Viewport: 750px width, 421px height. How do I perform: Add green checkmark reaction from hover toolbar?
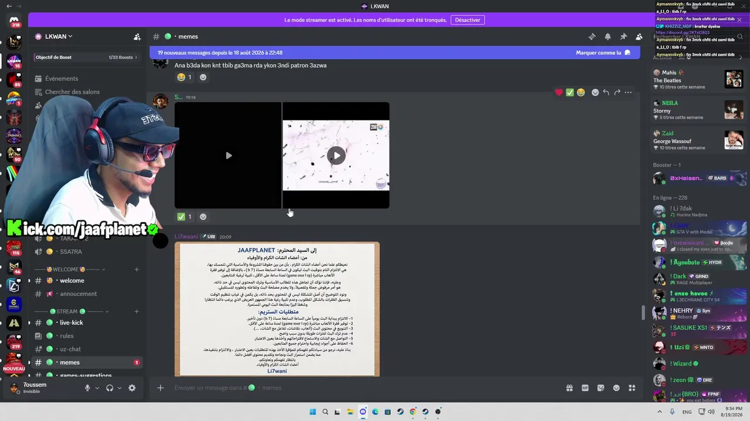click(570, 92)
